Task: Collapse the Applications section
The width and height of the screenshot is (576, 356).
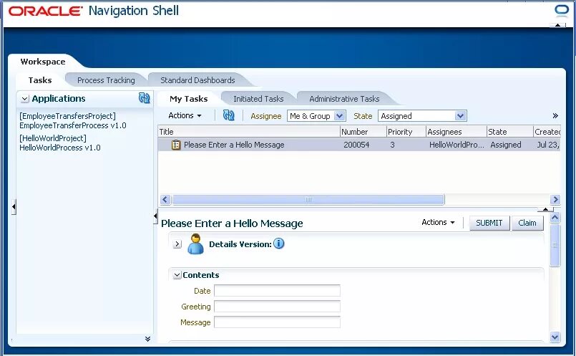Action: point(24,99)
